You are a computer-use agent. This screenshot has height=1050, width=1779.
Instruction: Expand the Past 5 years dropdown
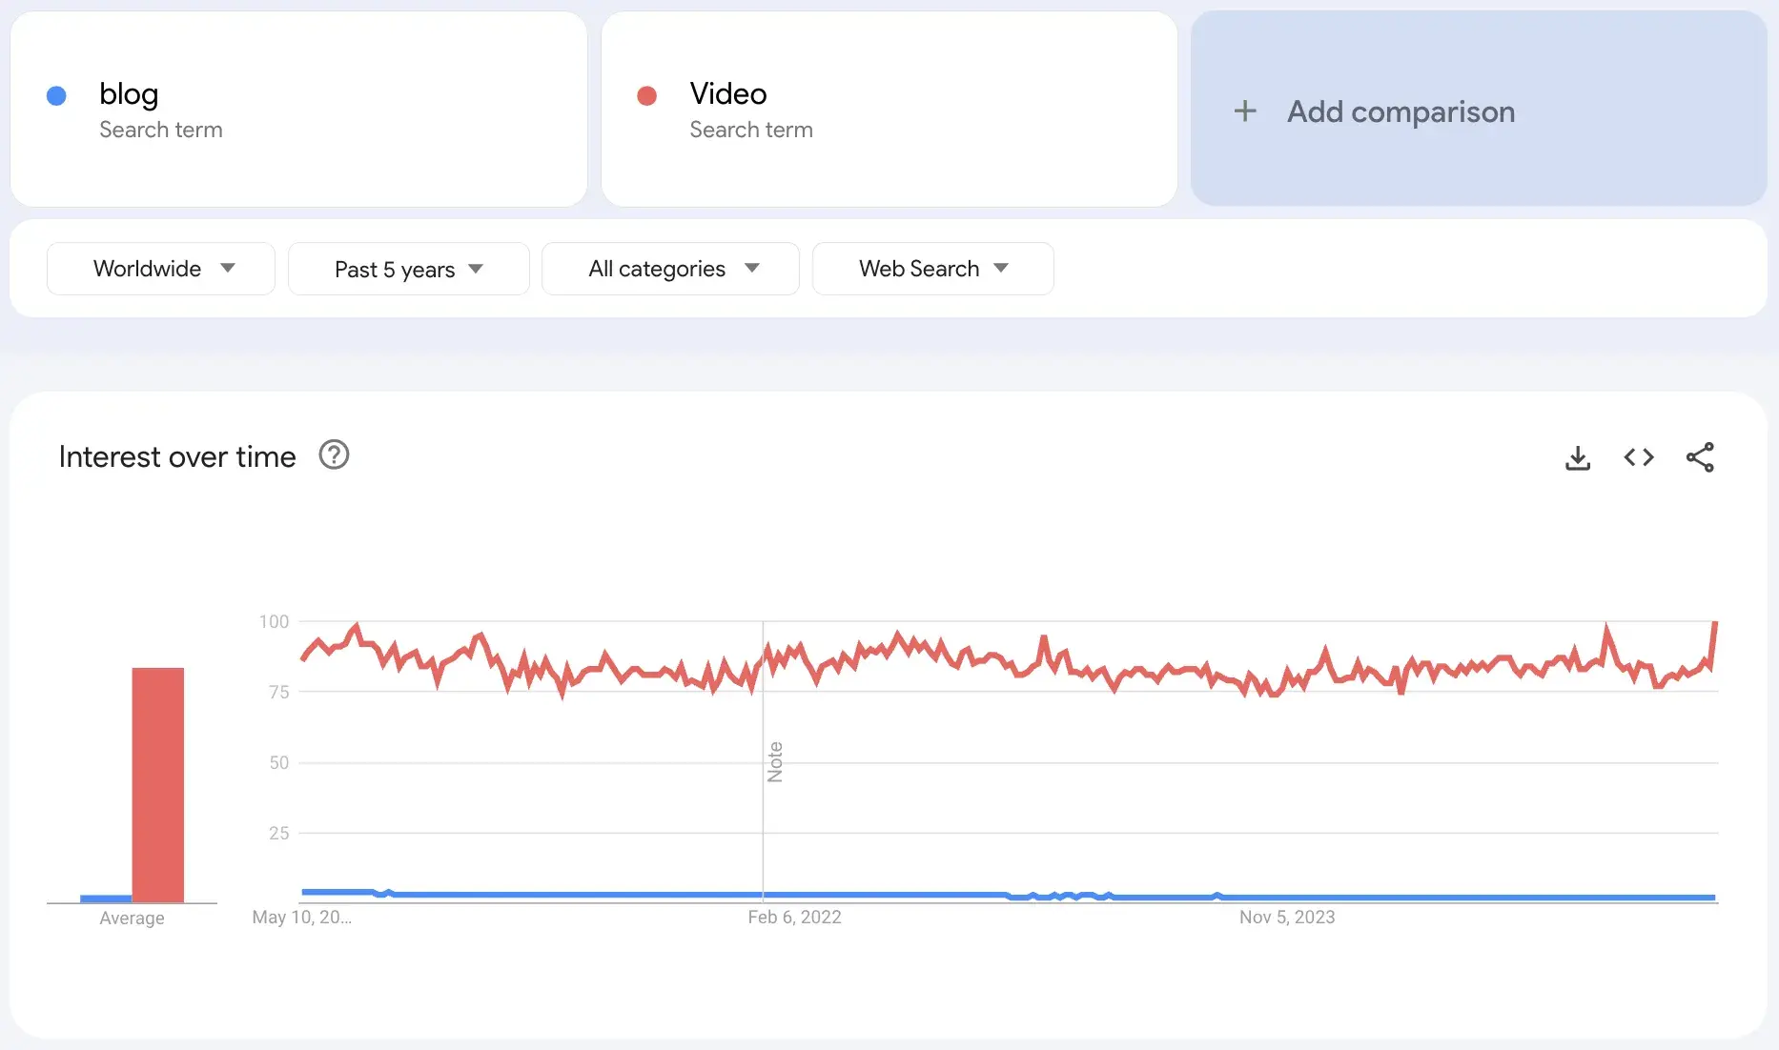[x=408, y=270]
